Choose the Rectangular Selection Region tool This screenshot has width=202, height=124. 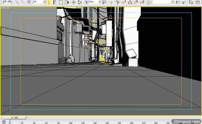[61, 2]
